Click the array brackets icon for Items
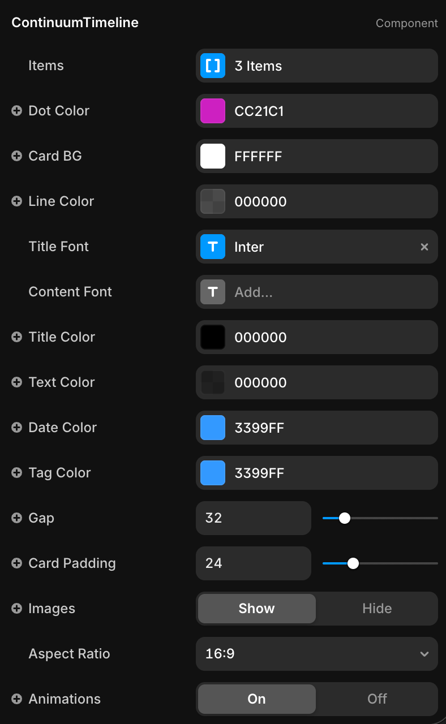This screenshot has height=724, width=446. [213, 66]
